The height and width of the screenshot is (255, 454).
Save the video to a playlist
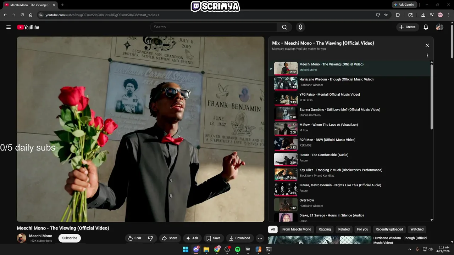point(214,238)
